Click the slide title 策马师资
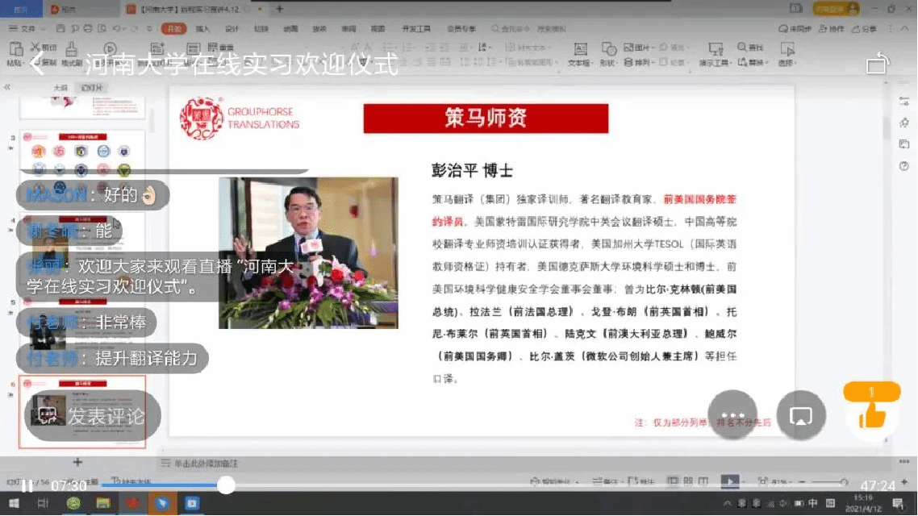 (486, 119)
